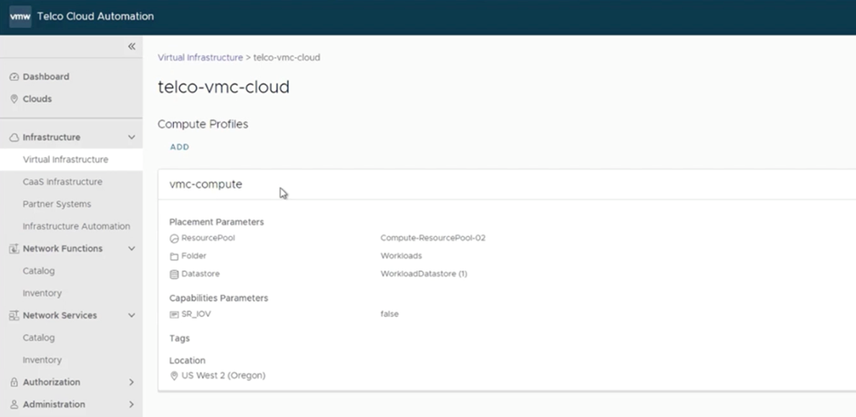Click the Network Services icon
This screenshot has height=417, width=856.
(14, 315)
